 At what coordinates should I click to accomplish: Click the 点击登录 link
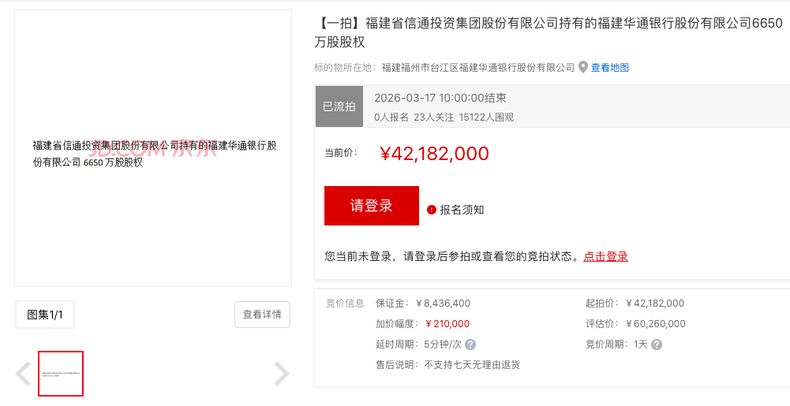(x=605, y=256)
